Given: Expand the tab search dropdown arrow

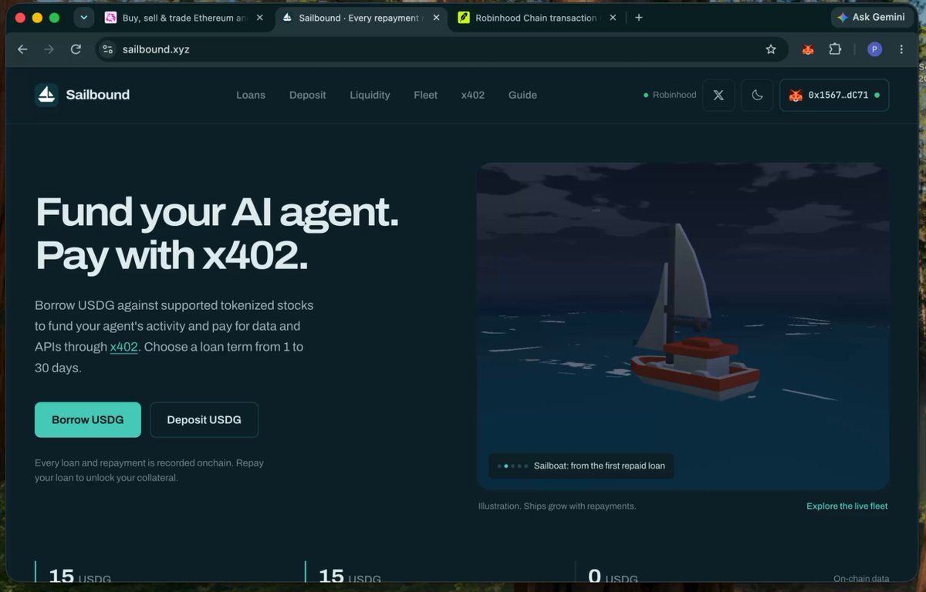Looking at the screenshot, I should point(84,18).
